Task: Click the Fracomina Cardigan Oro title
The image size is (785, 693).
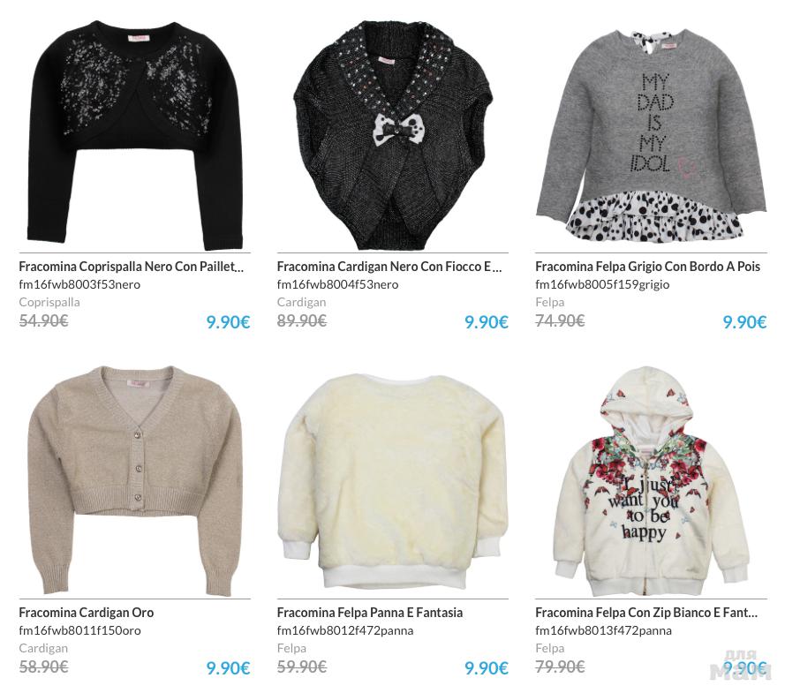Action: [87, 613]
